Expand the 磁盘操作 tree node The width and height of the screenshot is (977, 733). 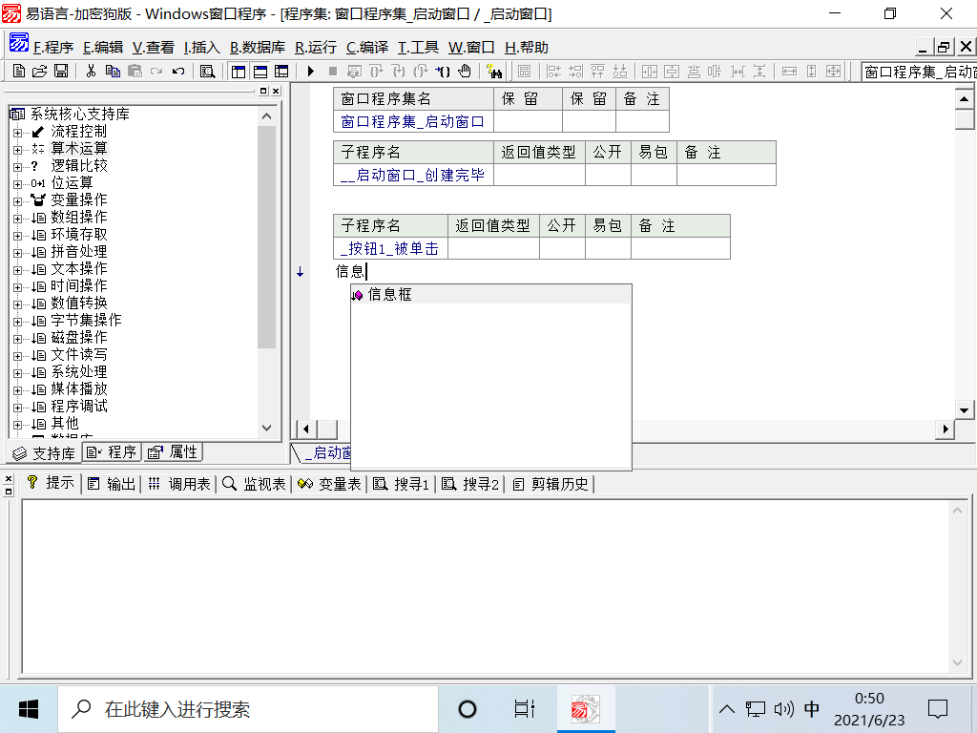17,339
